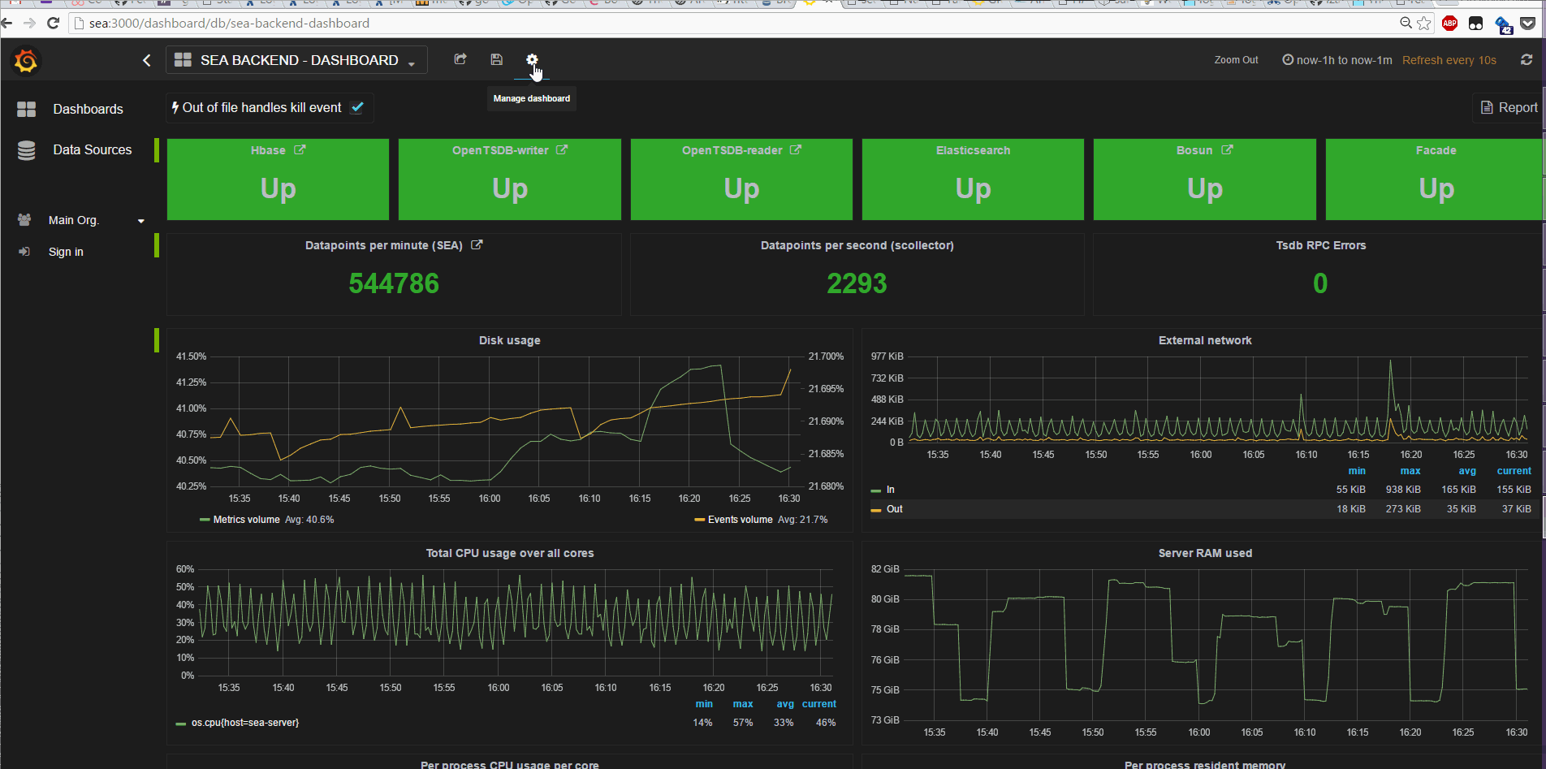Click the Dashboards grid icon in sidebar
Image resolution: width=1546 pixels, height=769 pixels.
tap(26, 109)
